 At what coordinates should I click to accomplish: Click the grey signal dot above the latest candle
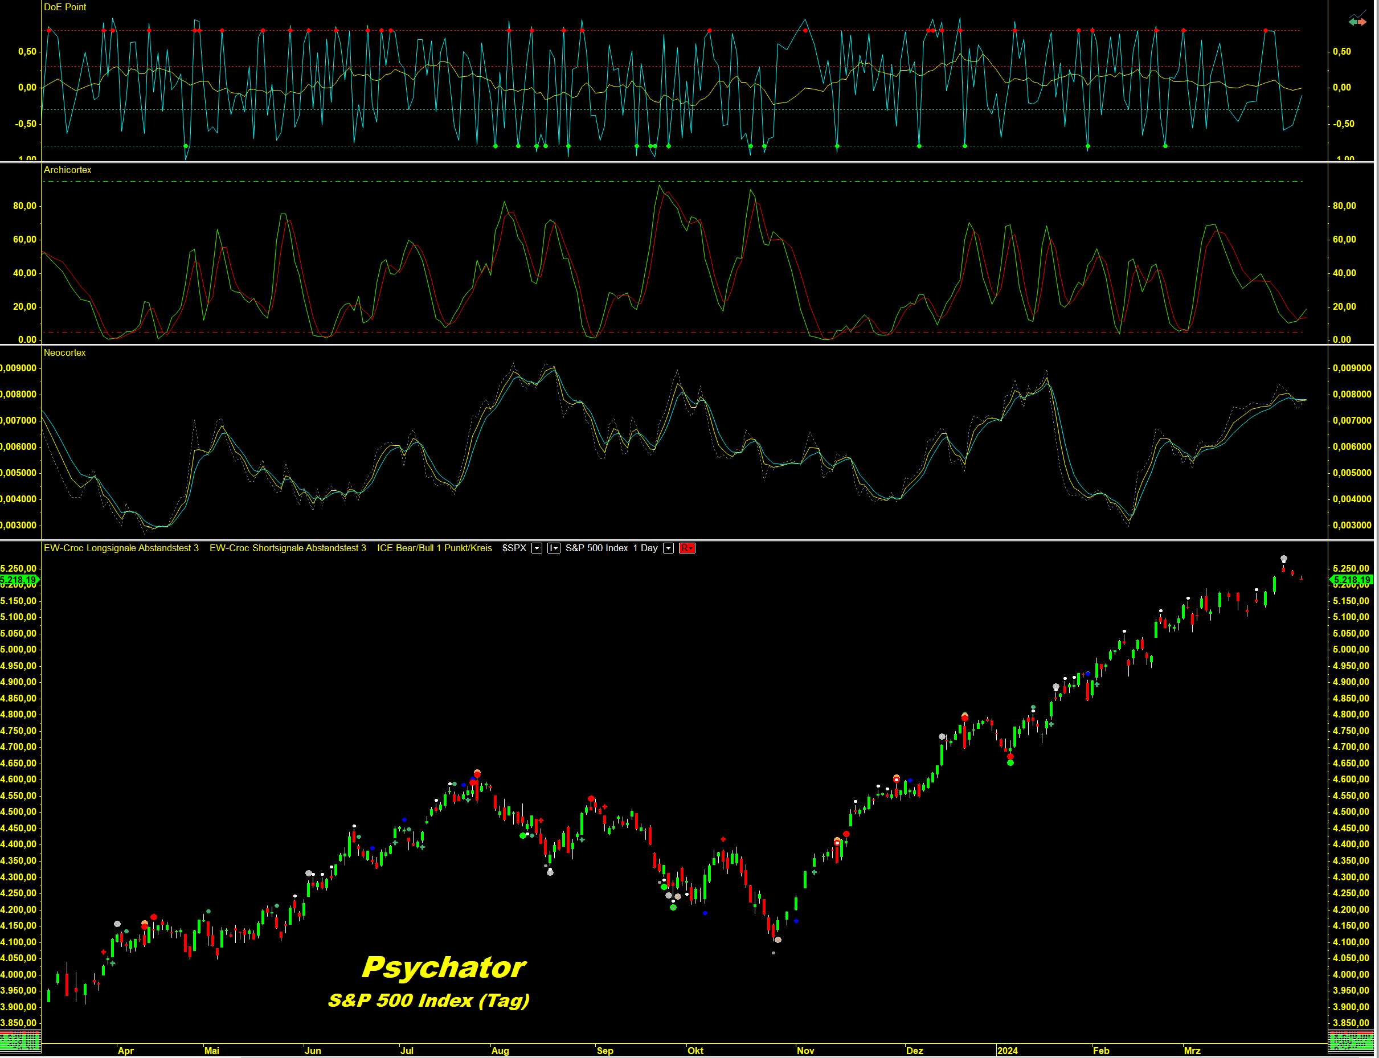[x=1283, y=559]
